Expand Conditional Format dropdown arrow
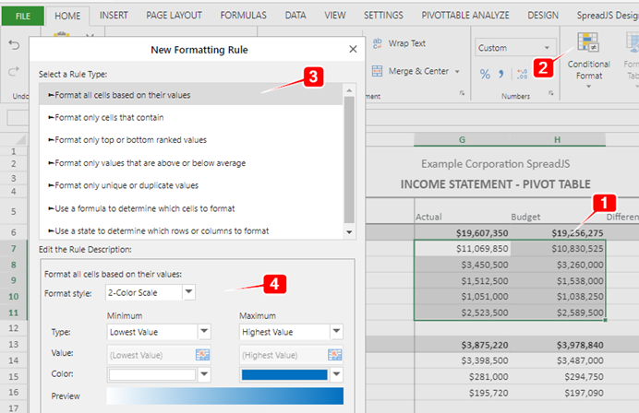The width and height of the screenshot is (639, 413). [x=588, y=87]
